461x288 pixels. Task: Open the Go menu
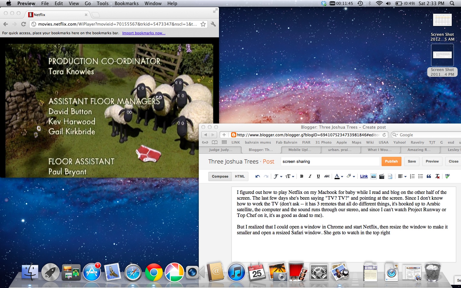click(x=88, y=3)
